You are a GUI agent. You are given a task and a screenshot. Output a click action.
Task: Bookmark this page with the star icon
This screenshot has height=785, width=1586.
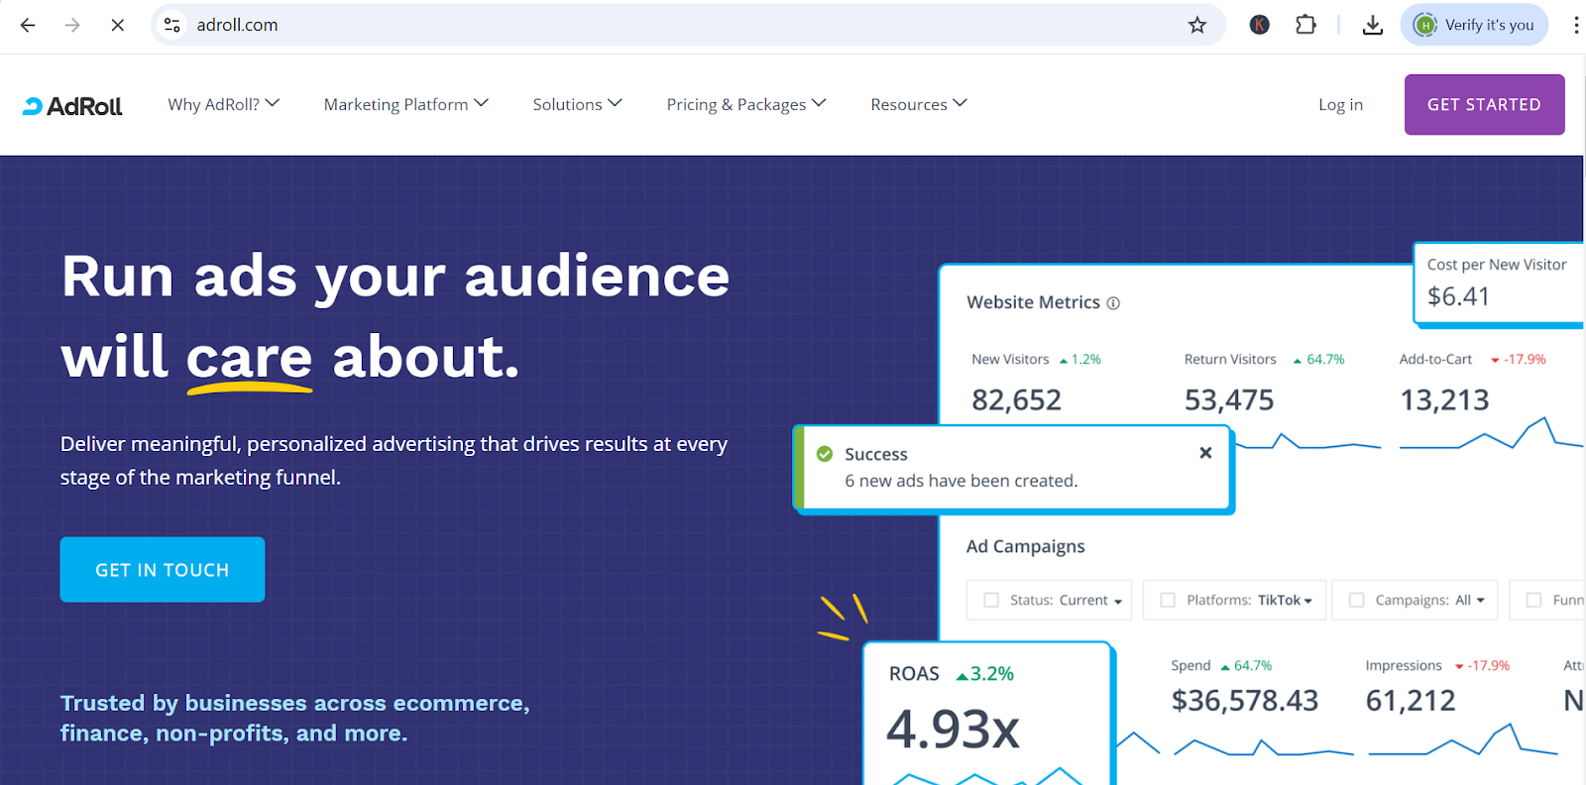pyautogui.click(x=1197, y=25)
